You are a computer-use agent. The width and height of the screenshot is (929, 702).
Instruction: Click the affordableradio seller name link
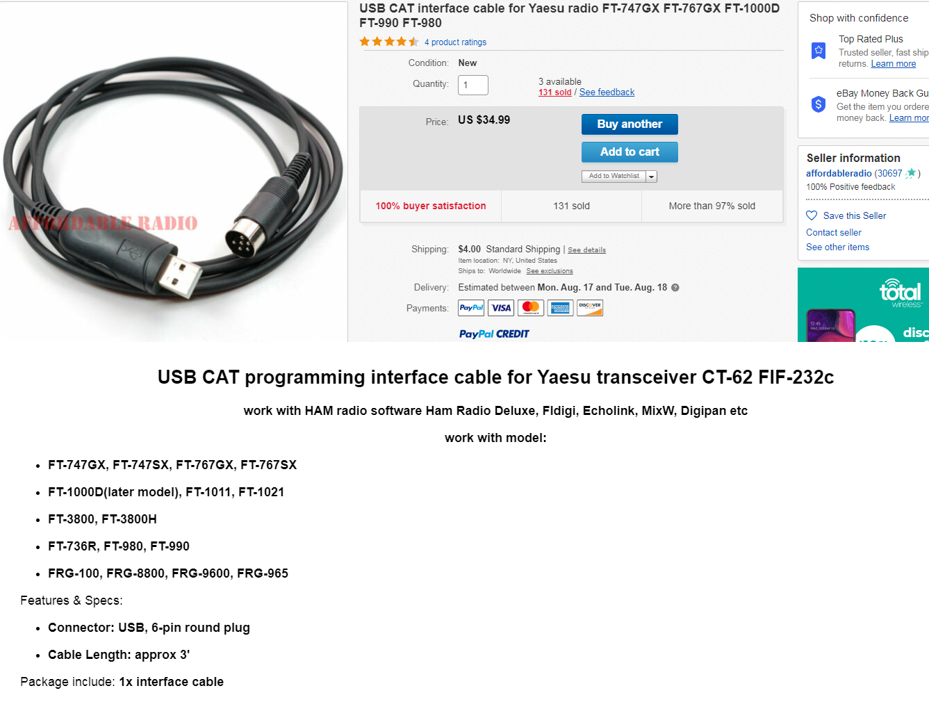(839, 174)
